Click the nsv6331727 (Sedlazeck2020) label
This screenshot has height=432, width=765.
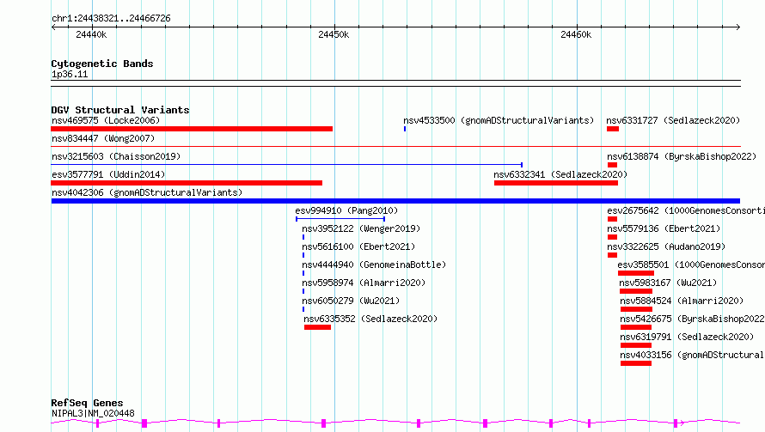pos(673,120)
